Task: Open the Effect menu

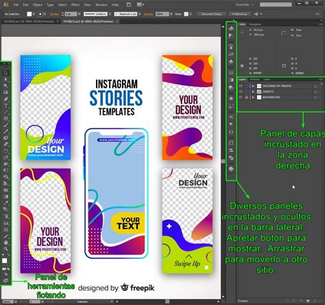Action: pos(75,5)
